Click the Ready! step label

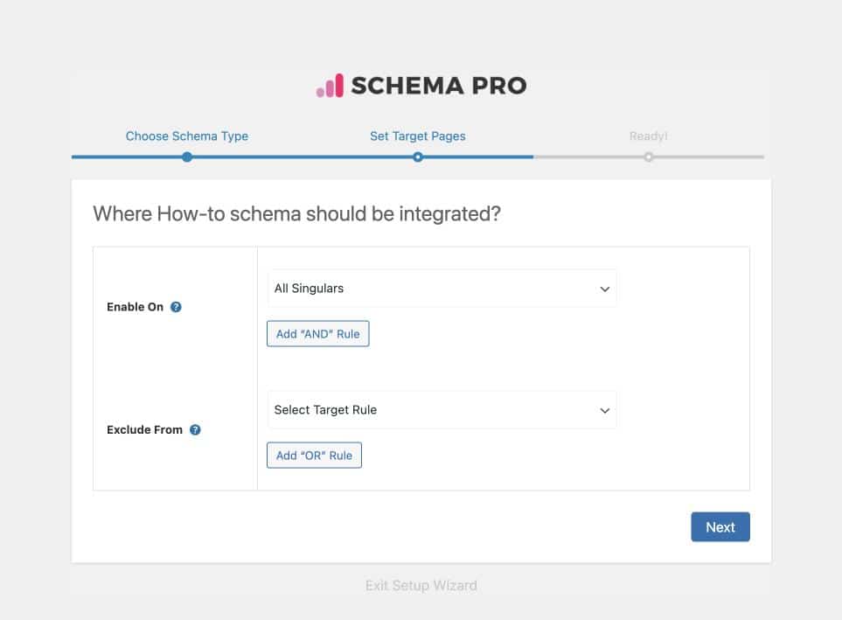coord(648,136)
